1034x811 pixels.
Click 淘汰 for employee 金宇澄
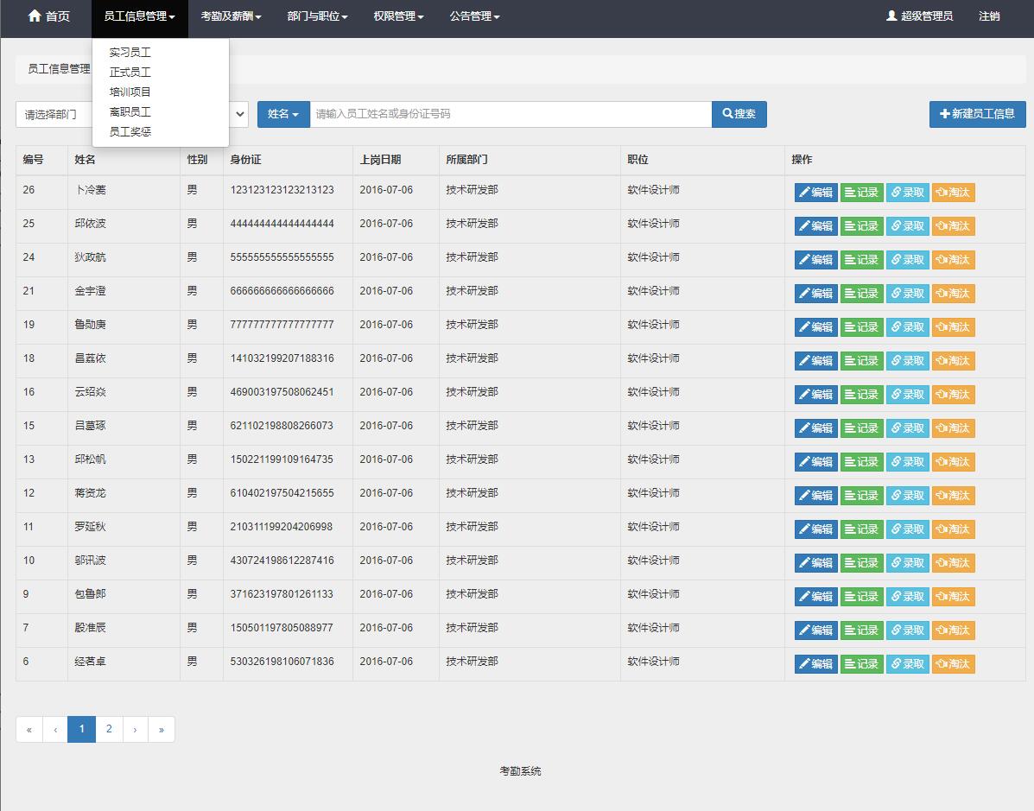click(x=953, y=294)
